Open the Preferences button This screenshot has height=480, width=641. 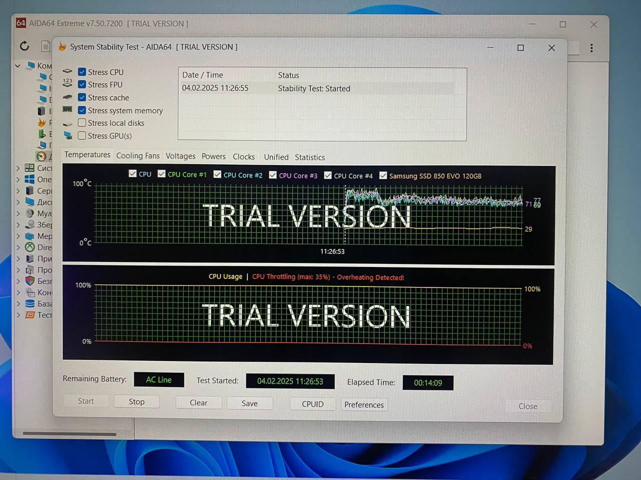tap(364, 404)
